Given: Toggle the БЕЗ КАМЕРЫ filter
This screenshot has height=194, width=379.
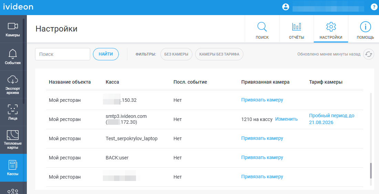Looking at the screenshot, I should [176, 54].
